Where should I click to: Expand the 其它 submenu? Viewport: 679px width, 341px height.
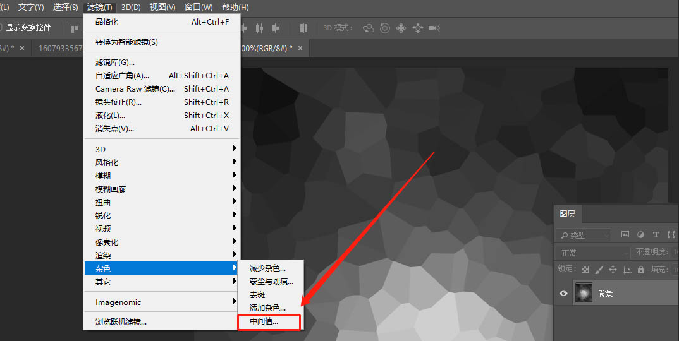(161, 282)
